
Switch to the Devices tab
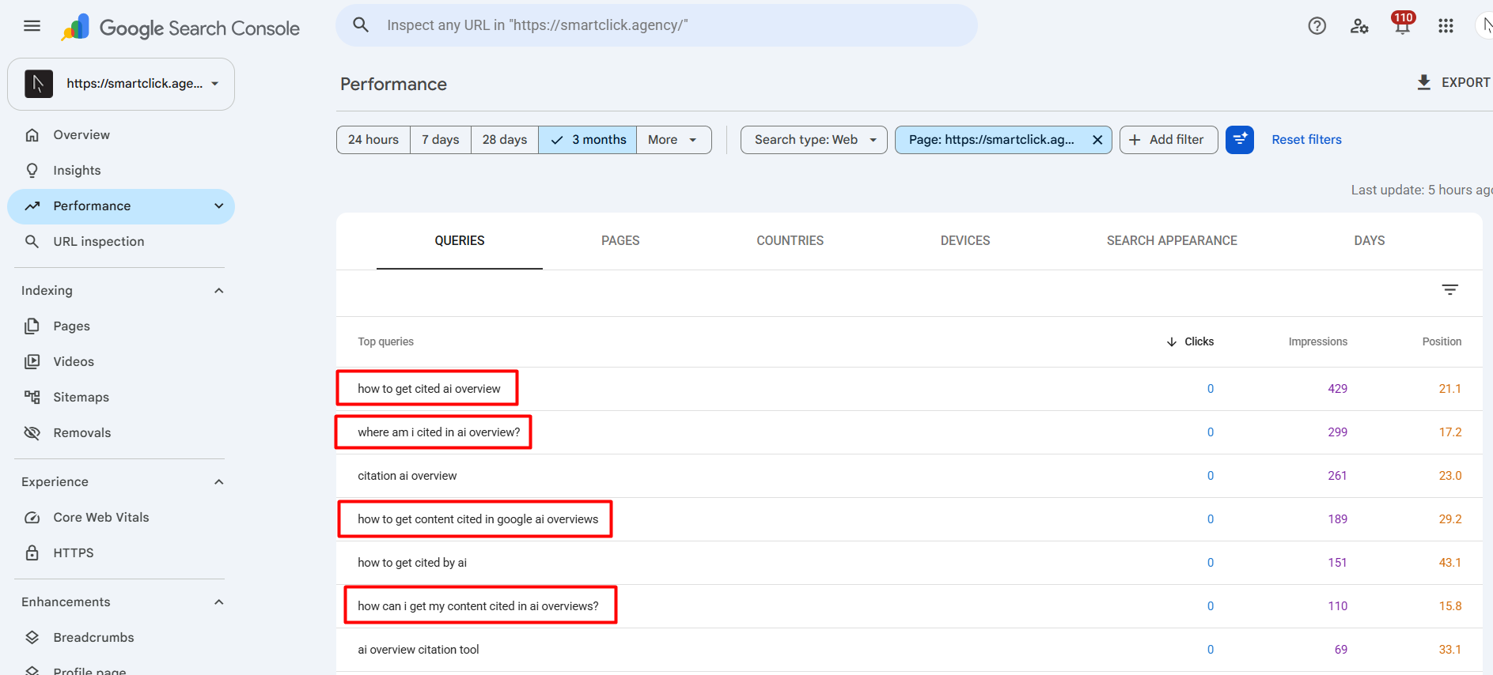point(965,241)
